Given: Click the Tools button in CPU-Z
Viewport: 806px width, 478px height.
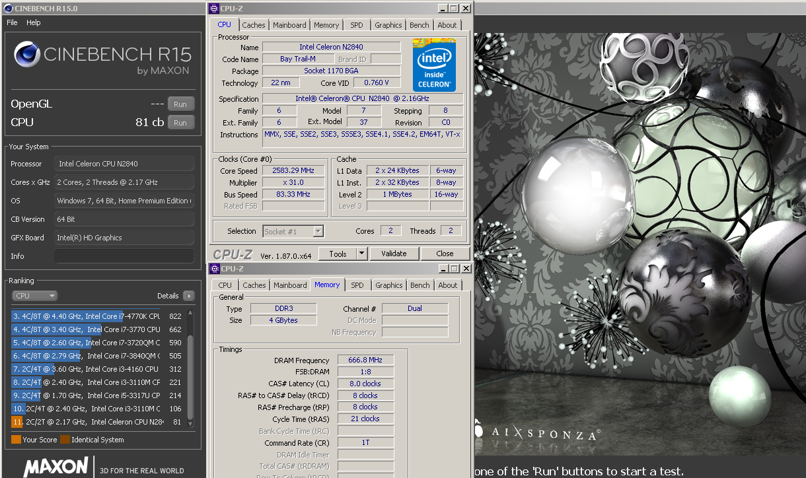Looking at the screenshot, I should 338,254.
